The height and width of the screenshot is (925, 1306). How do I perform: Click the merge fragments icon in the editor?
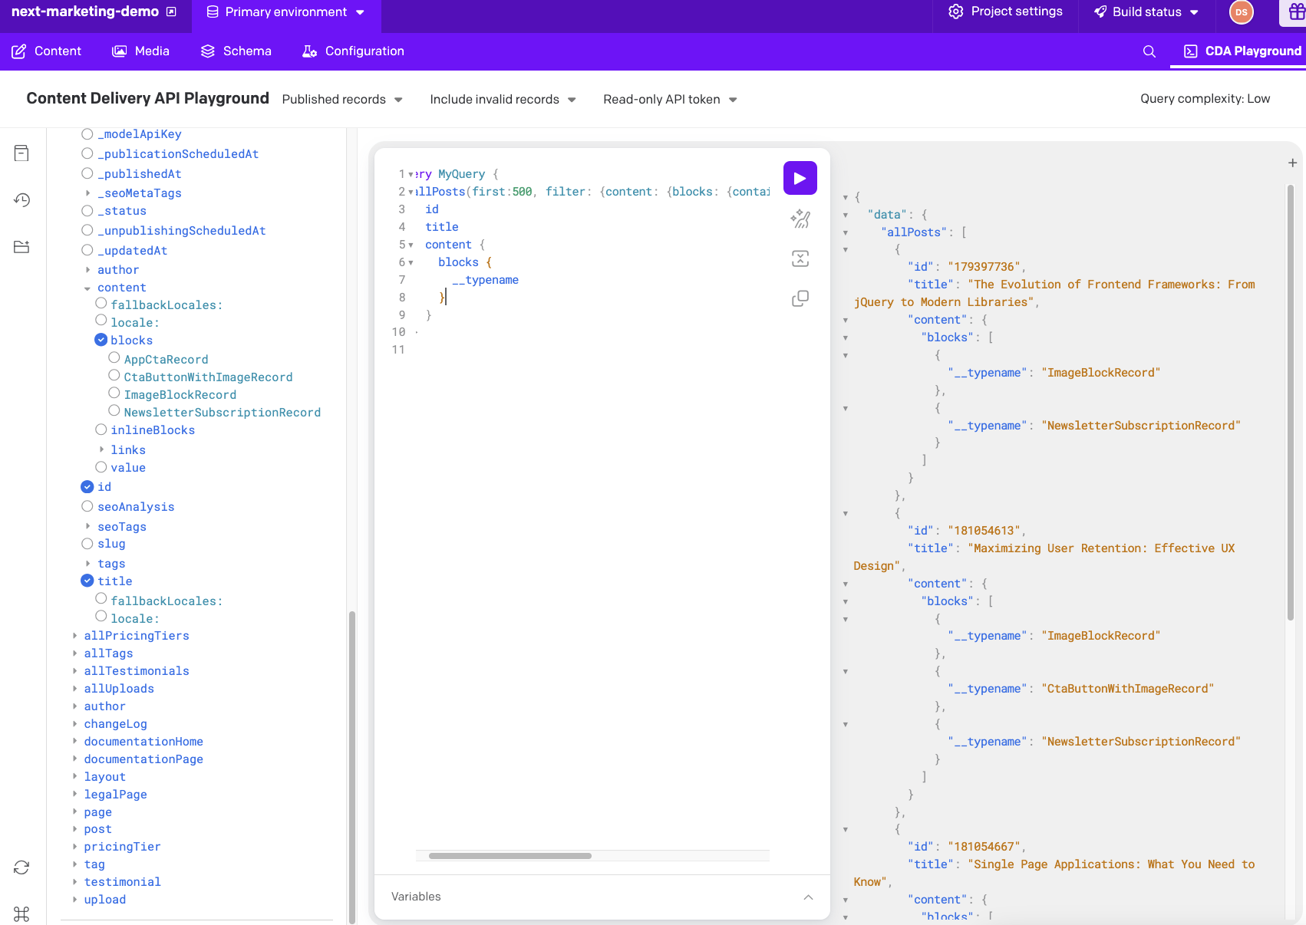click(x=800, y=258)
